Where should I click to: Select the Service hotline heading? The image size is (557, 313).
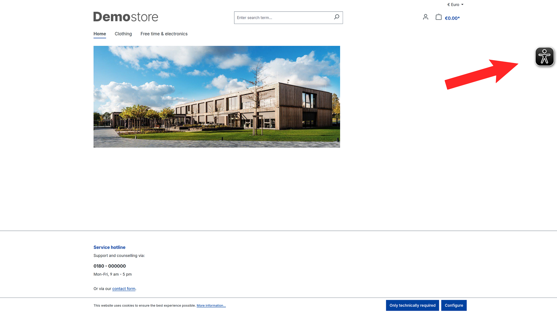[x=109, y=247]
